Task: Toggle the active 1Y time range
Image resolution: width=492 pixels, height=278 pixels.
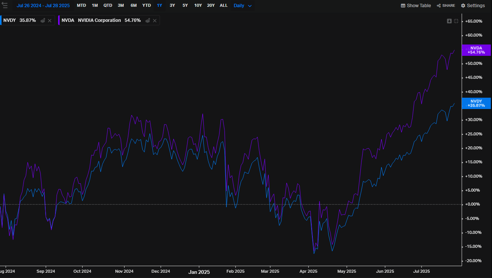Action: (x=159, y=5)
